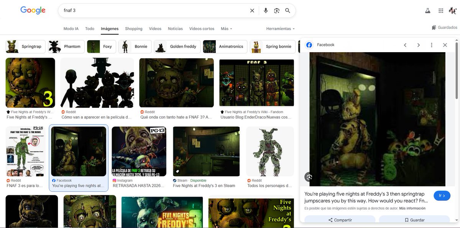Screen dimensions: 460x228
Task: Select the Spring bonnie filter chip
Action: pos(273,46)
